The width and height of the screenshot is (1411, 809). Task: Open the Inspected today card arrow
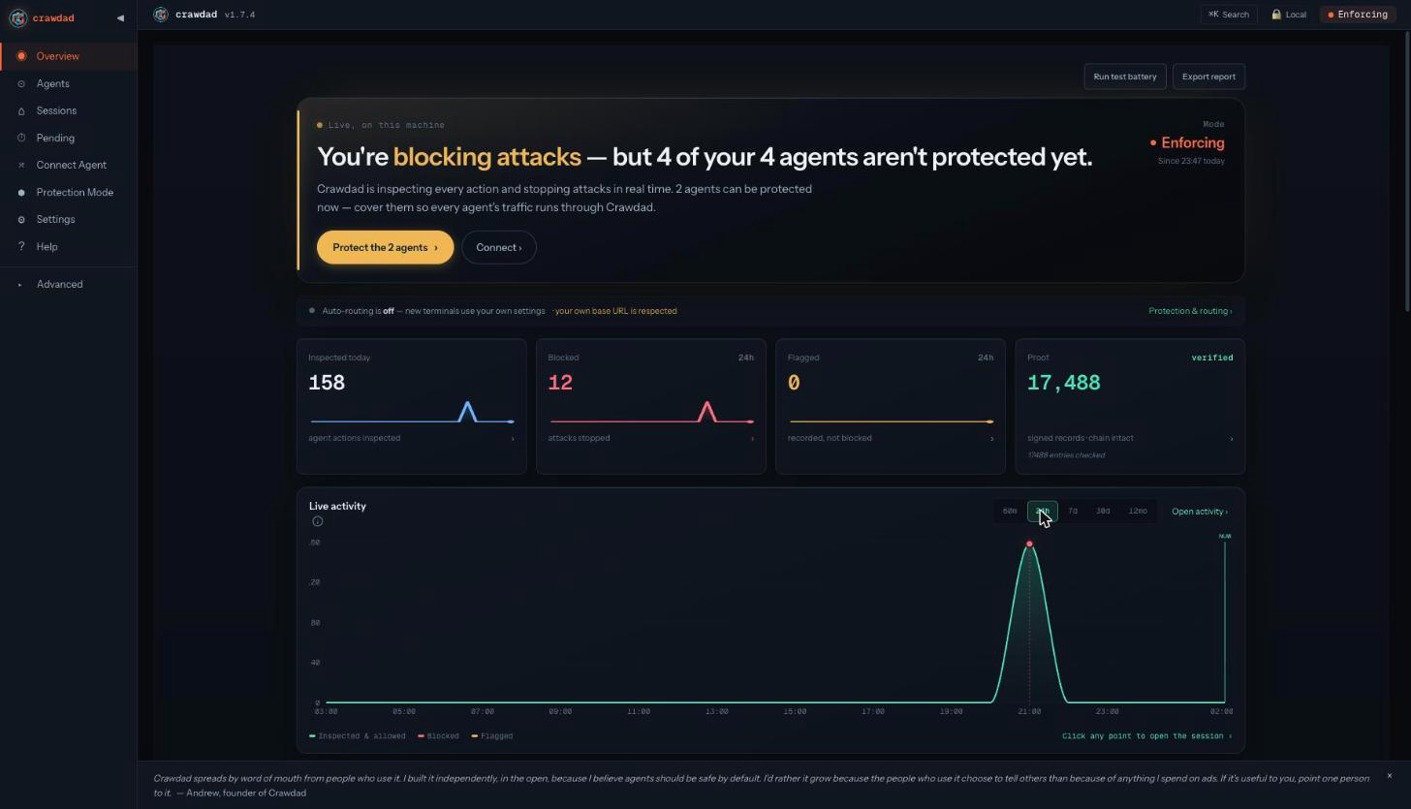click(513, 439)
